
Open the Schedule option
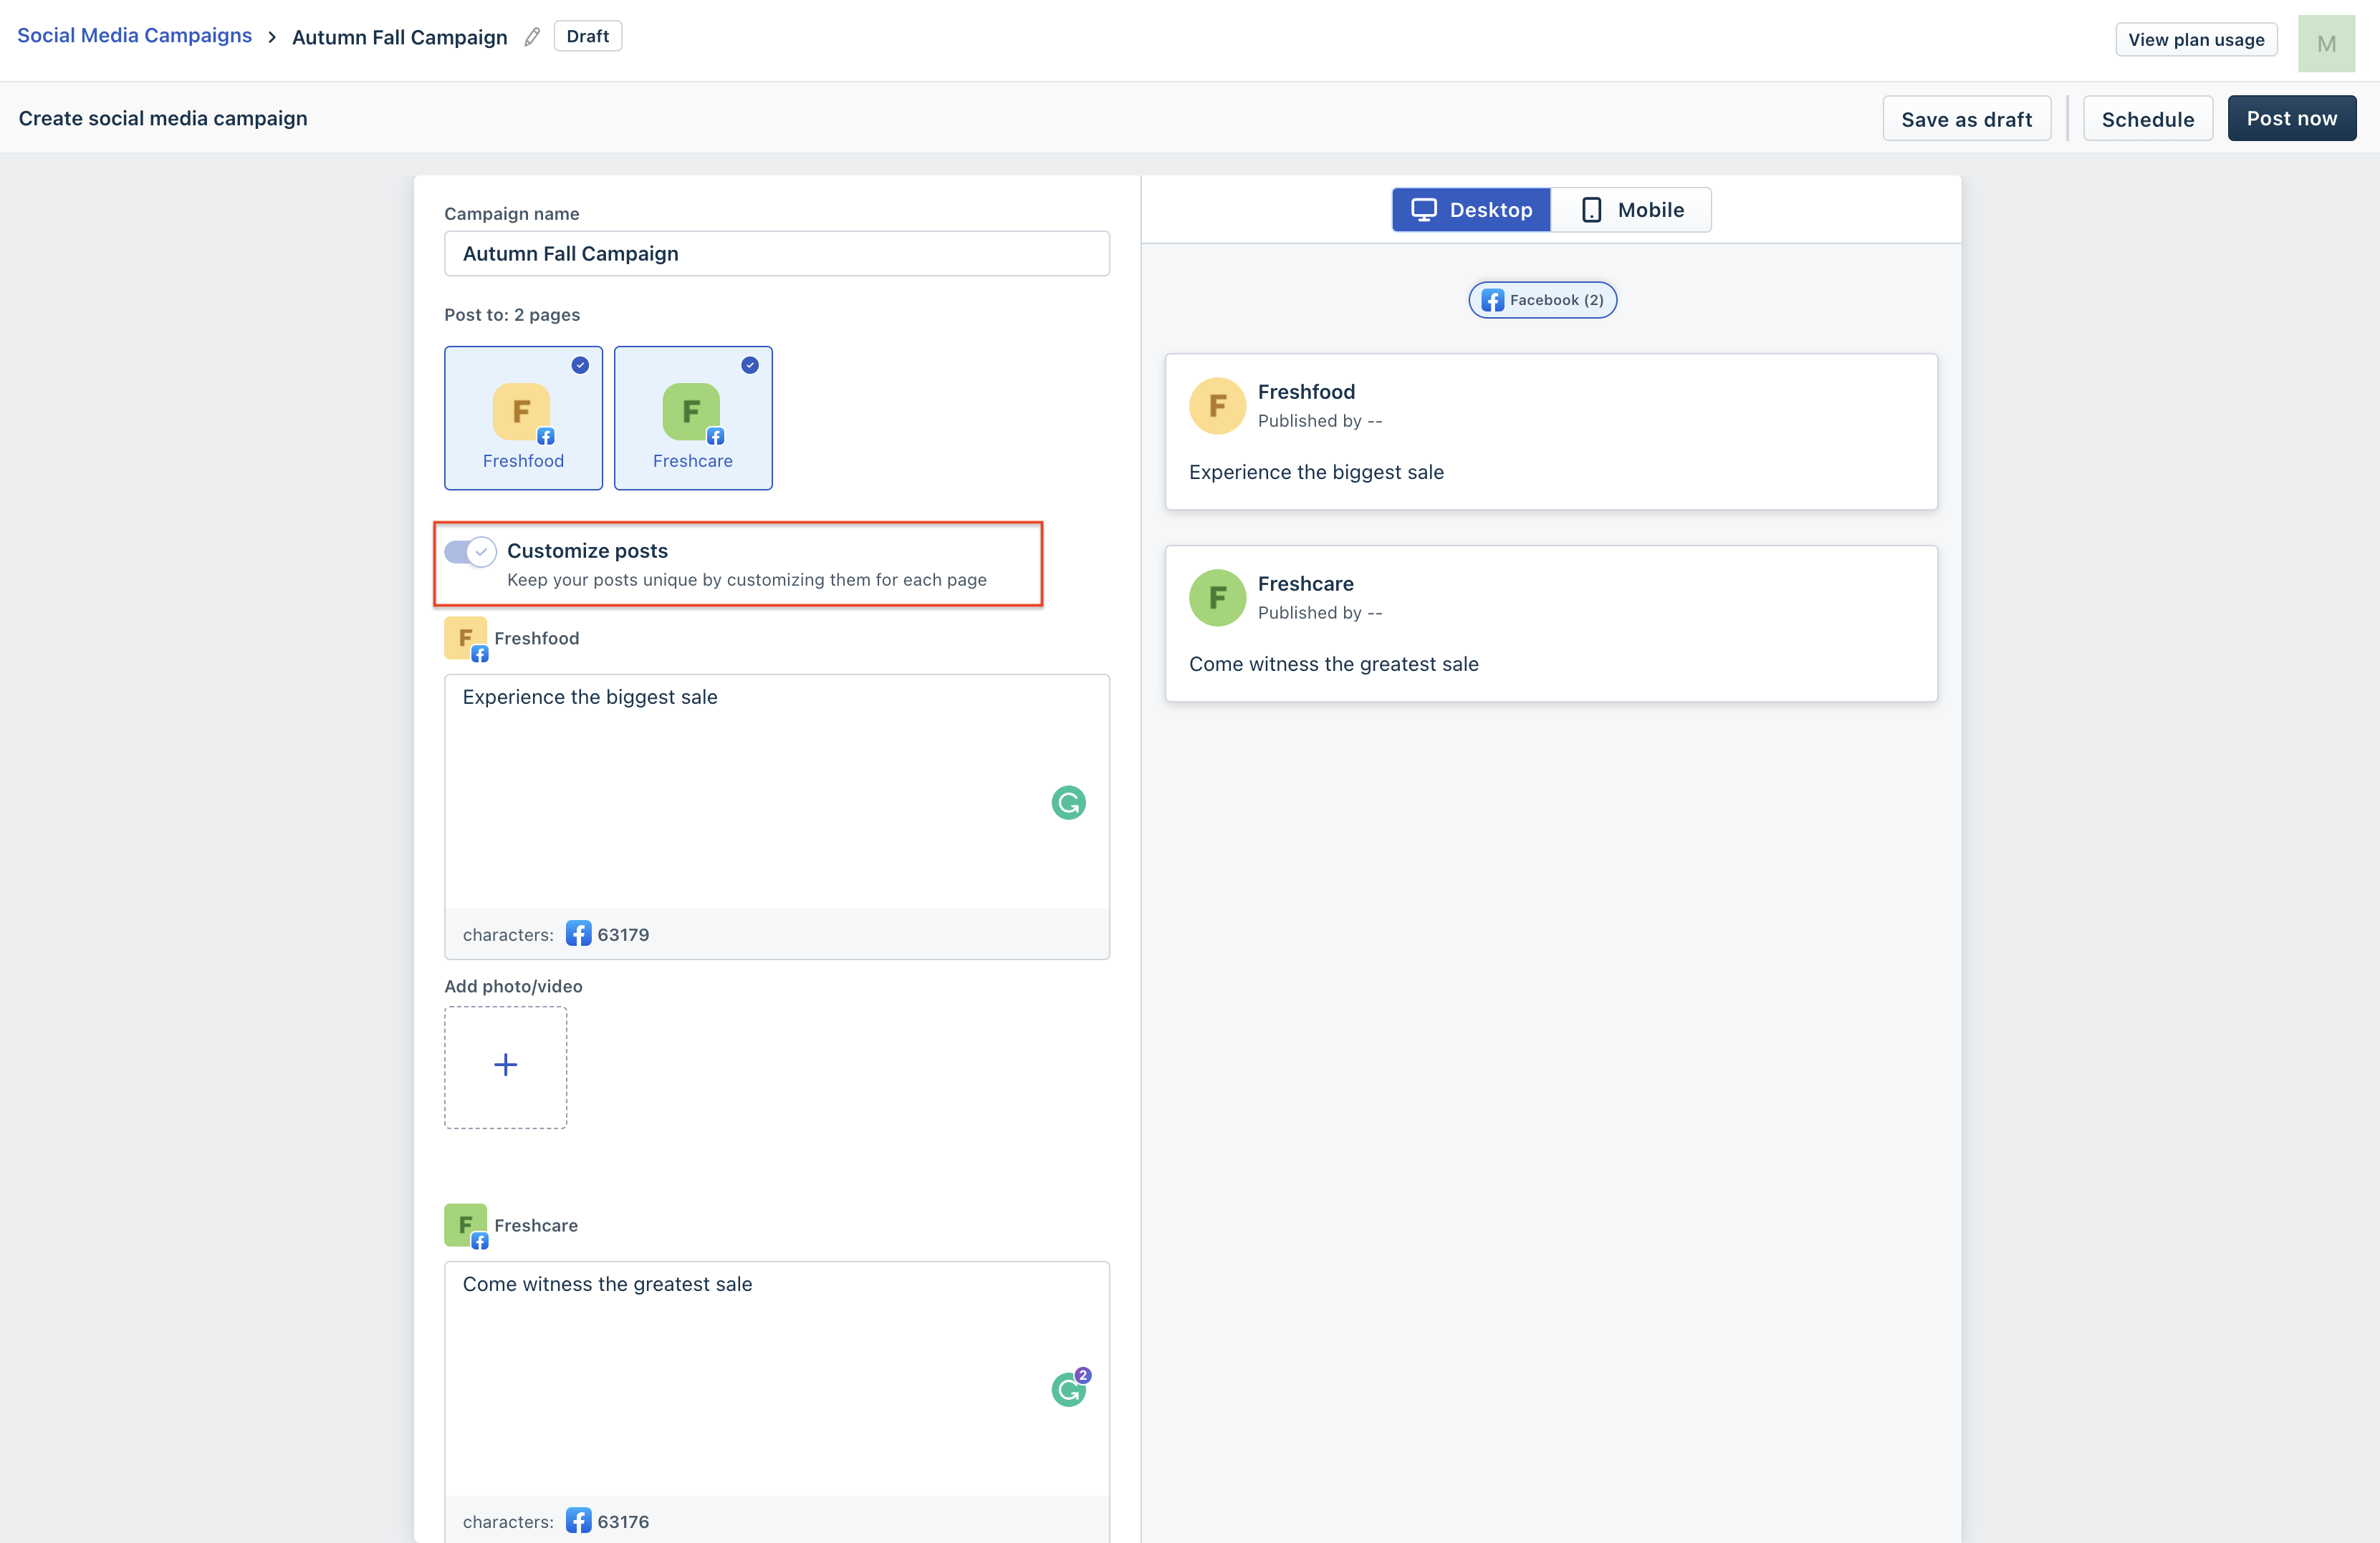pyautogui.click(x=2147, y=119)
